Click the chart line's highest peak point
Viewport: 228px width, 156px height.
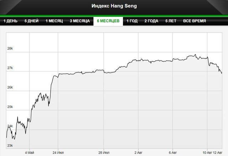pyautogui.click(x=196, y=54)
